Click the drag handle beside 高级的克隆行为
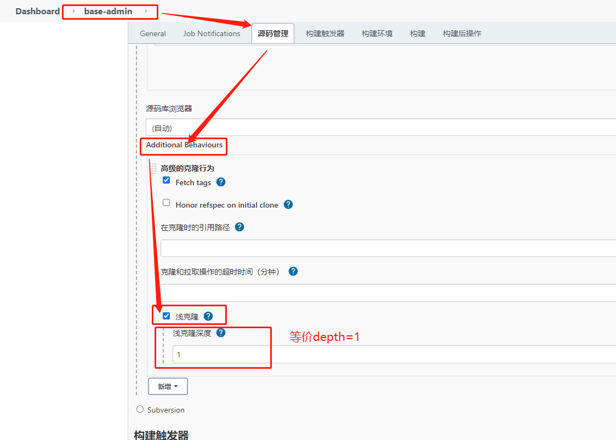616x440 pixels. click(x=153, y=168)
